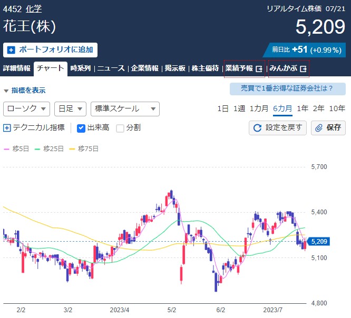This screenshot has height=318, width=351.
Task: Click the 売買で1番お得な証券会社は？ link
Action: point(287,88)
